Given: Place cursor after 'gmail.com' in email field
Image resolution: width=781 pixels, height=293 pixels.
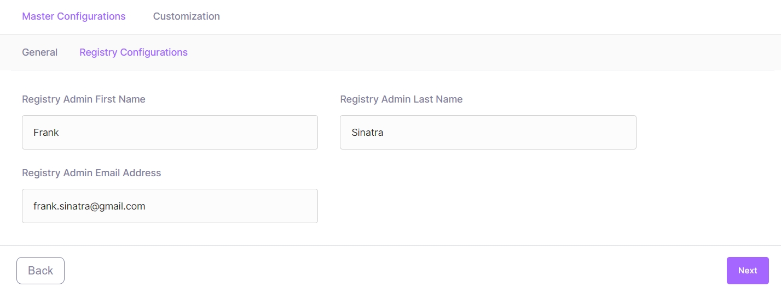Looking at the screenshot, I should [x=146, y=206].
